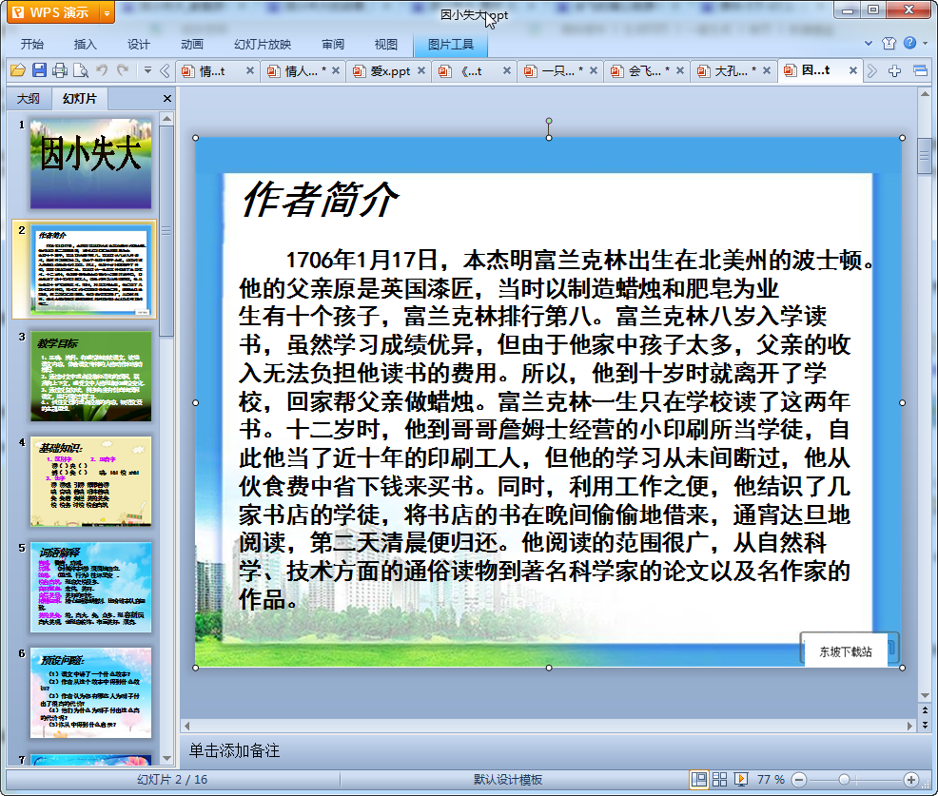Save the presentation with the floppy disk icon
Viewport: 938px width, 796px height.
(40, 70)
